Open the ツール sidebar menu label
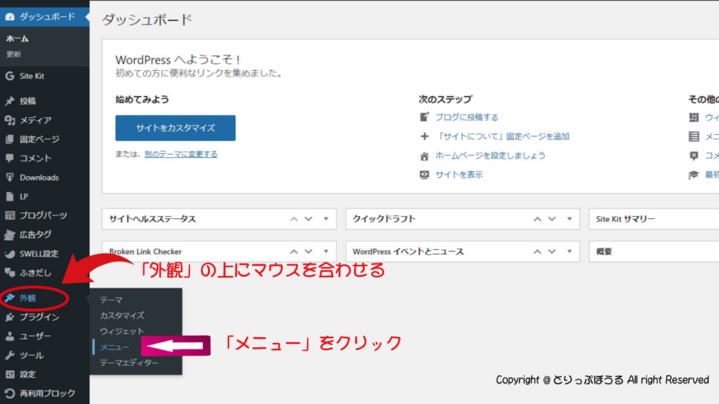The image size is (719, 404). (x=32, y=356)
